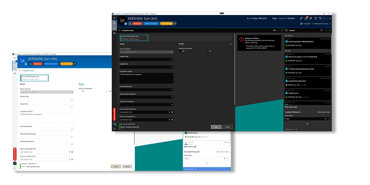
Task: Click Show More Filters in light window
Action: [x=223, y=152]
